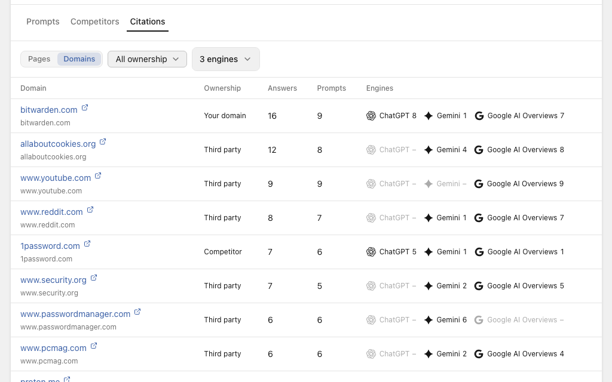Screen dimensions: 612x382
Task: Click Gemini star icon in www.security.org row
Action: 429,286
